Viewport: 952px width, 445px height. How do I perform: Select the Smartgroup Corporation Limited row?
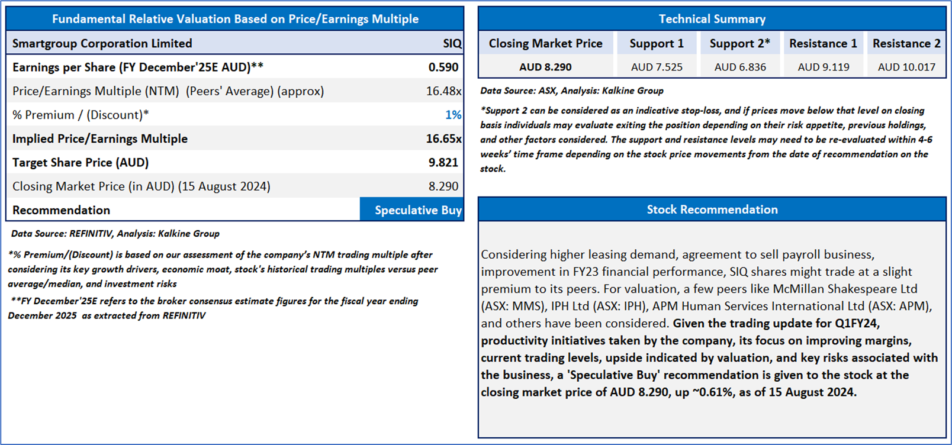235,43
